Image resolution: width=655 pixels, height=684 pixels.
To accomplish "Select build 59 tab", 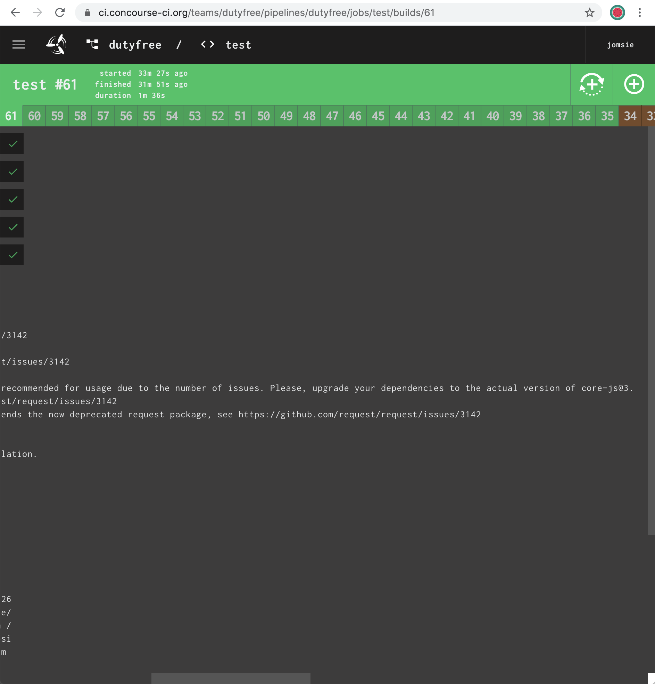I will click(x=57, y=116).
